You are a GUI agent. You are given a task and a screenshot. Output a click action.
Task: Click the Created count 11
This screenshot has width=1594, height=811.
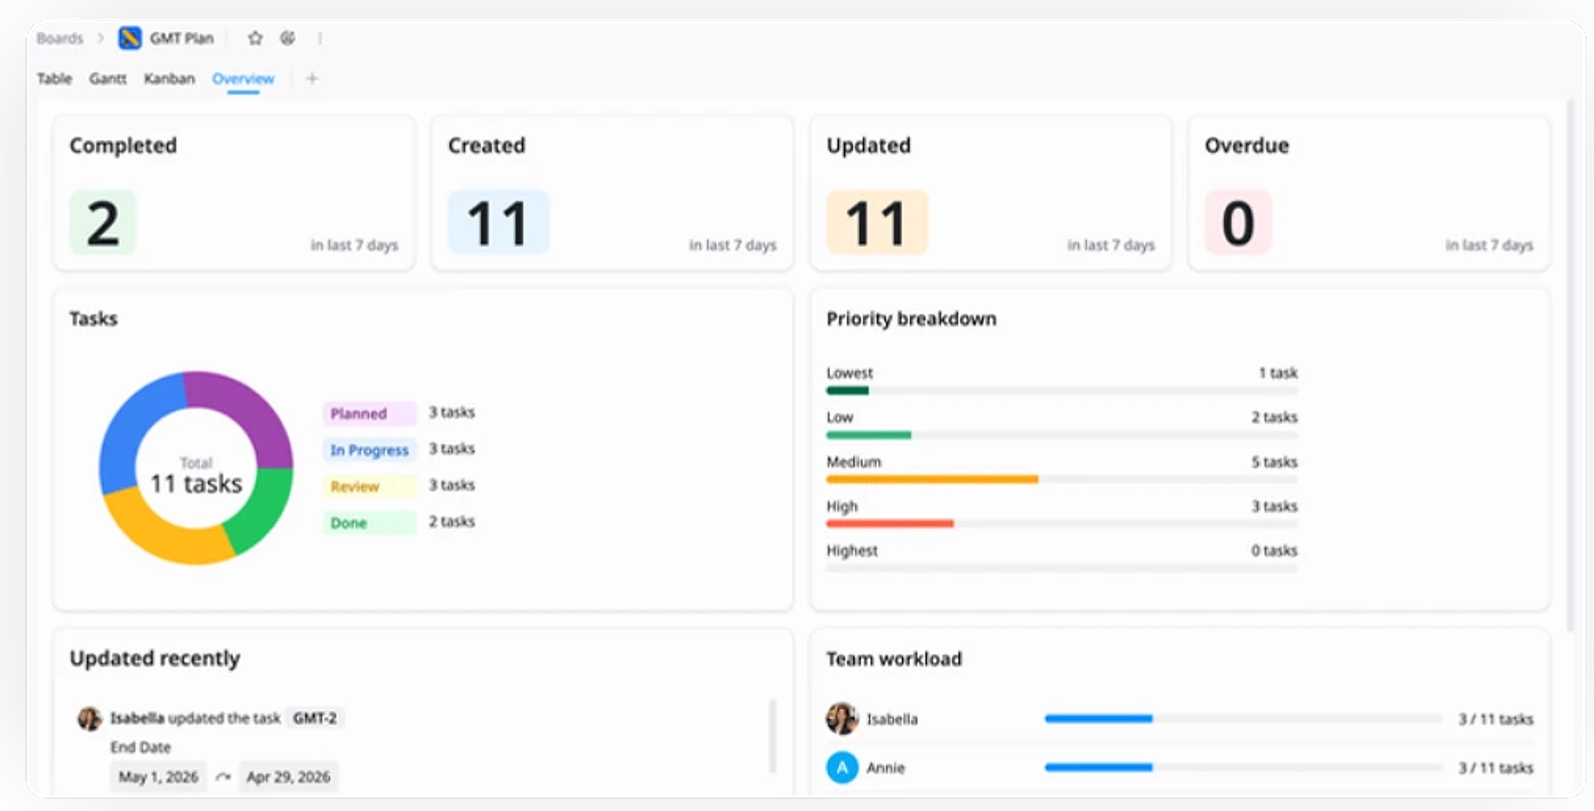click(499, 223)
